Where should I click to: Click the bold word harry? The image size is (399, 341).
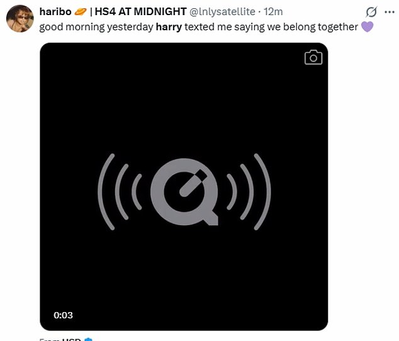[169, 27]
